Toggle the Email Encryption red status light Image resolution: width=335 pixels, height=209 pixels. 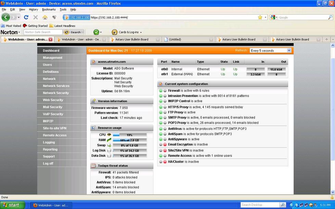coord(165,144)
